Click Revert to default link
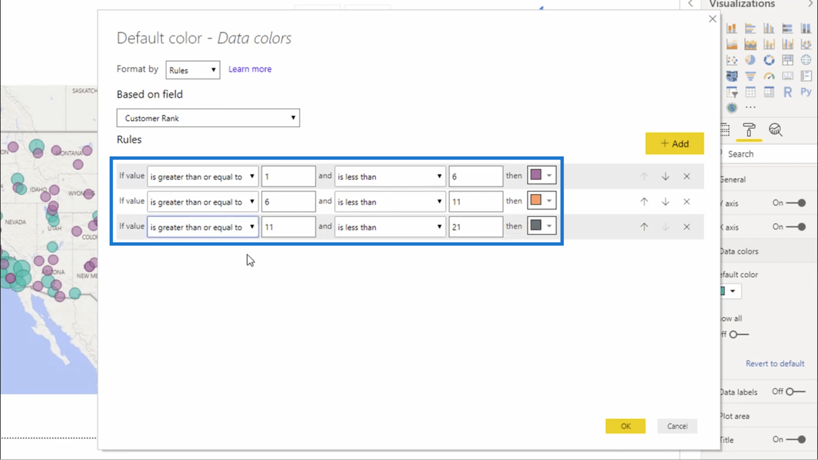 pos(775,363)
